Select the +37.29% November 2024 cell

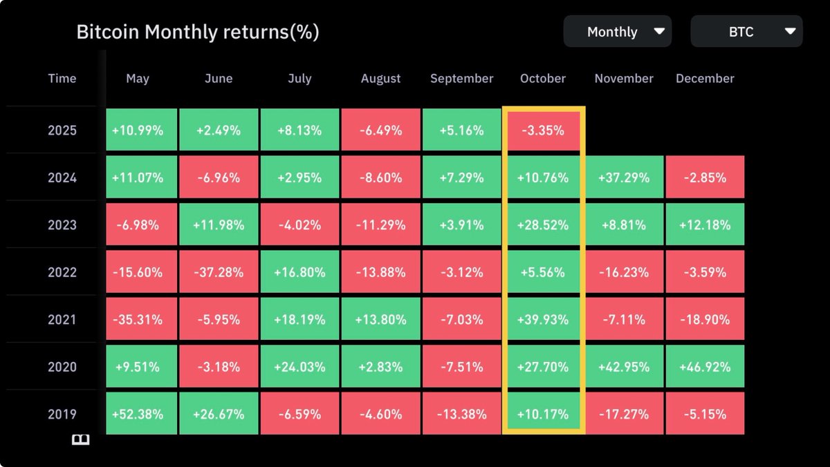point(624,178)
